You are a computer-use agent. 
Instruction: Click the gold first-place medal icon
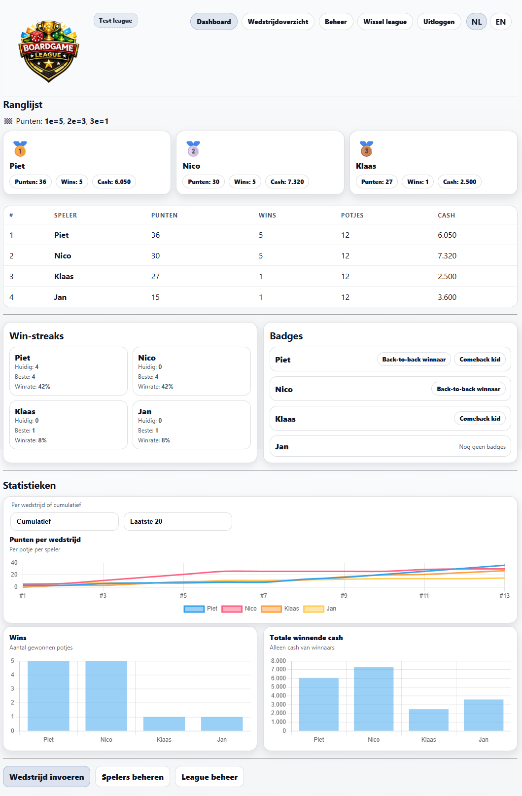pos(20,149)
